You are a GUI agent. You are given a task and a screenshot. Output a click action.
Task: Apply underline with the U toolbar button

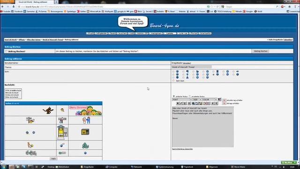coord(185,103)
